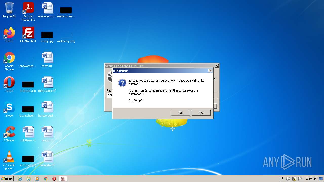The height and width of the screenshot is (182, 324).
Task: Open Firefox desktop shortcut
Action: click(9, 35)
